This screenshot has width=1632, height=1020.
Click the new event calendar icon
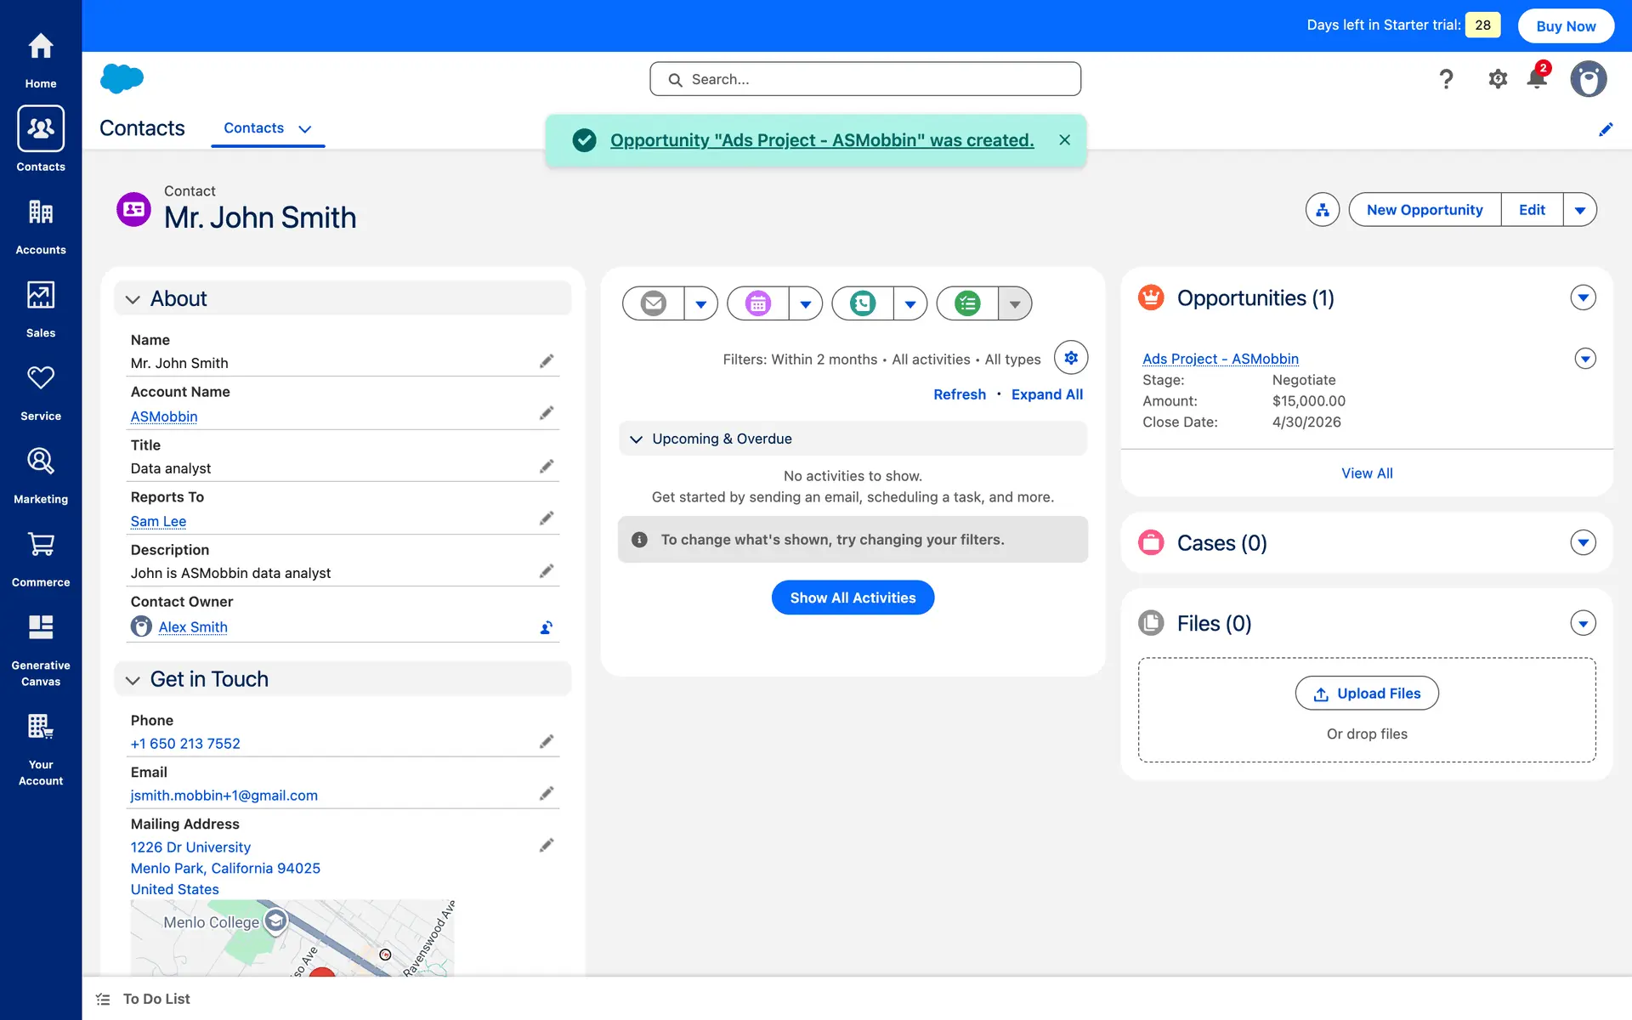click(x=757, y=303)
